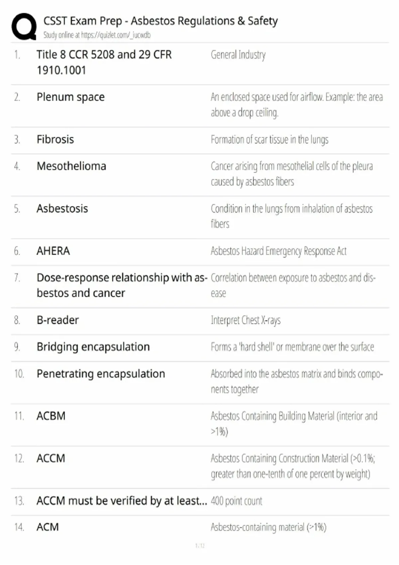Open the quizlet.com study link
The height and width of the screenshot is (565, 399).
116,35
